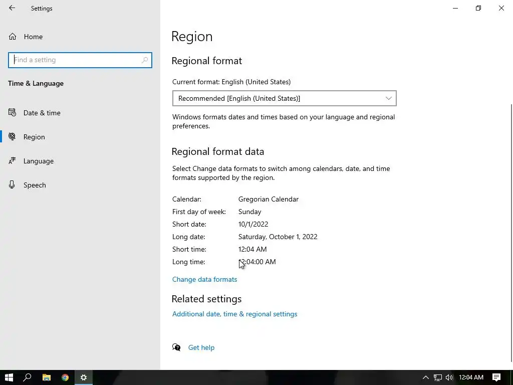Click the microphone icon beside Speech
This screenshot has width=513, height=385.
tap(12, 184)
